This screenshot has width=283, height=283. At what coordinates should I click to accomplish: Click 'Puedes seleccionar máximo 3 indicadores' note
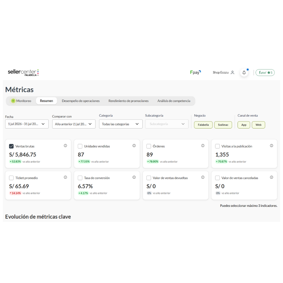click(x=249, y=206)
